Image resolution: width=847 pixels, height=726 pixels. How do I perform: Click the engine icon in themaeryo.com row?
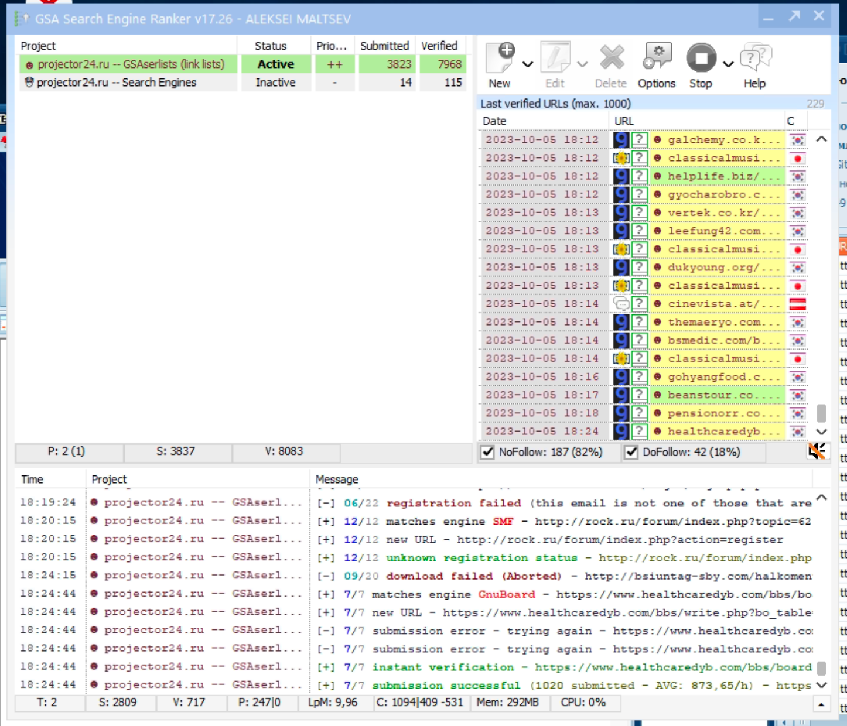tap(621, 322)
